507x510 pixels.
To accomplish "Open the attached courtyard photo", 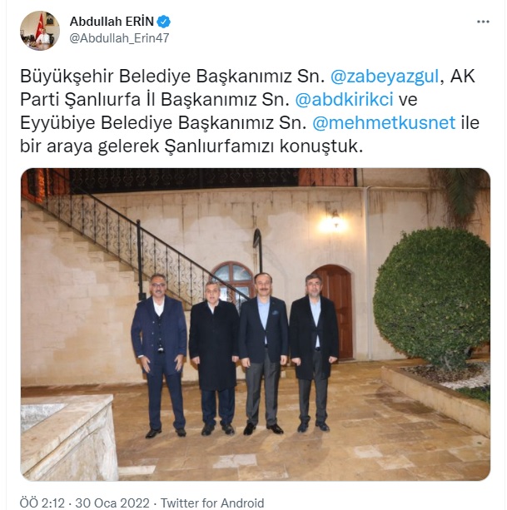I will (x=256, y=324).
